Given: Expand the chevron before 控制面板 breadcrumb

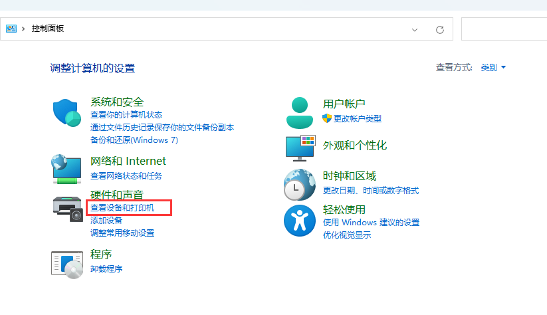Looking at the screenshot, I should (x=24, y=29).
